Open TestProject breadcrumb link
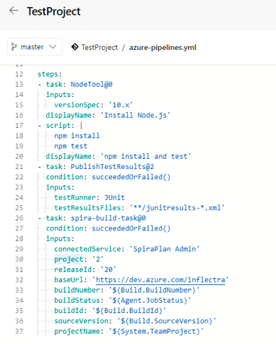The height and width of the screenshot is (344, 276). coord(100,48)
